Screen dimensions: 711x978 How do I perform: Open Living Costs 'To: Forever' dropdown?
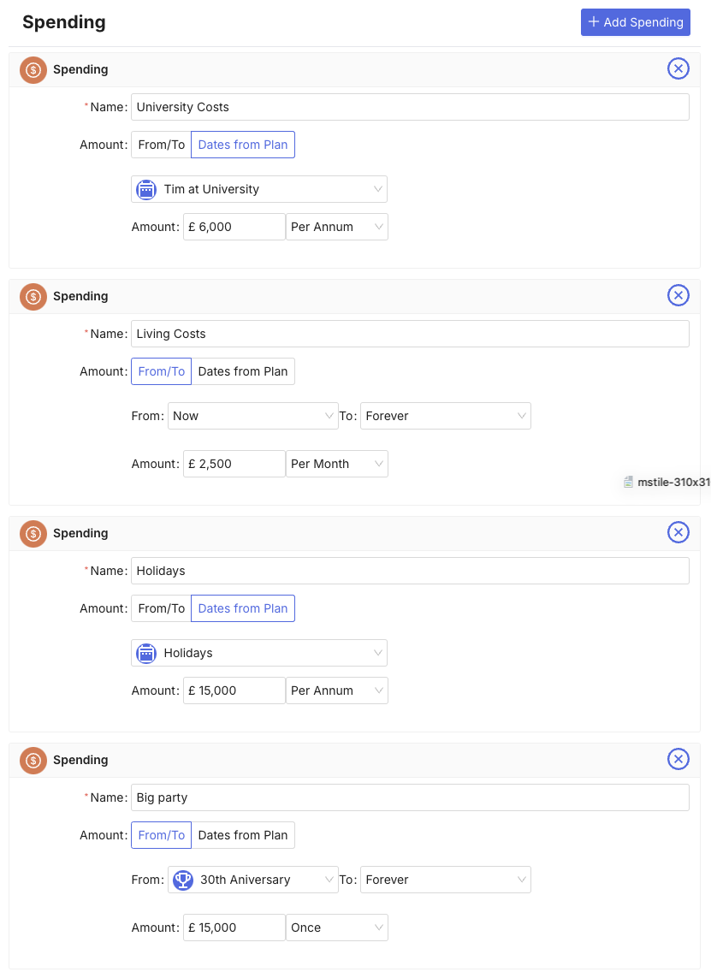pyautogui.click(x=445, y=416)
